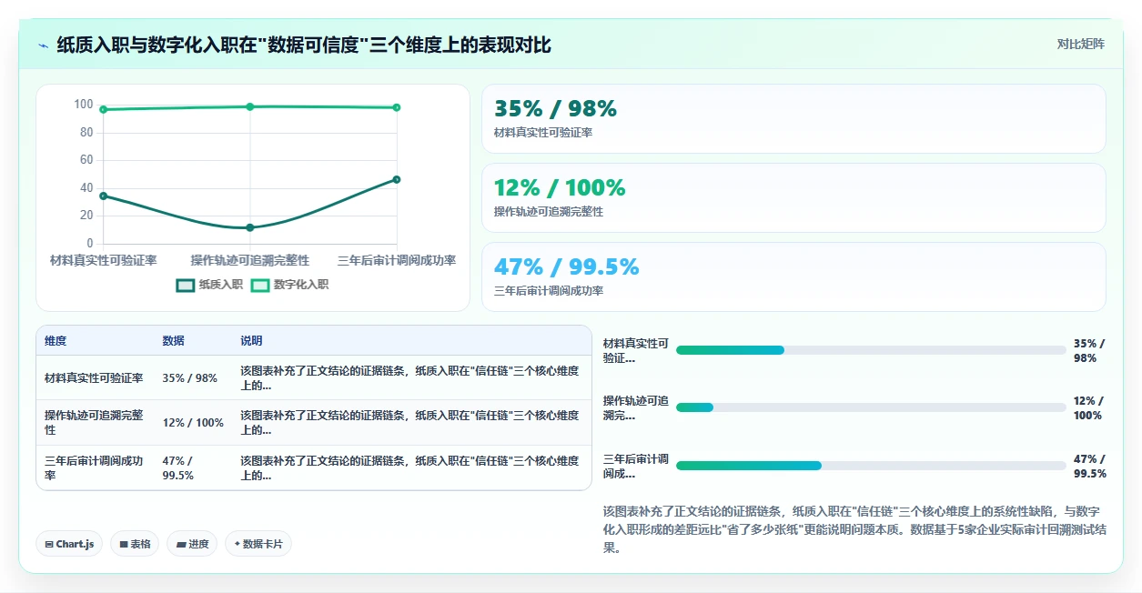1142x593 pixels.
Task: Click y-axis tick label 60
Action: (86, 160)
